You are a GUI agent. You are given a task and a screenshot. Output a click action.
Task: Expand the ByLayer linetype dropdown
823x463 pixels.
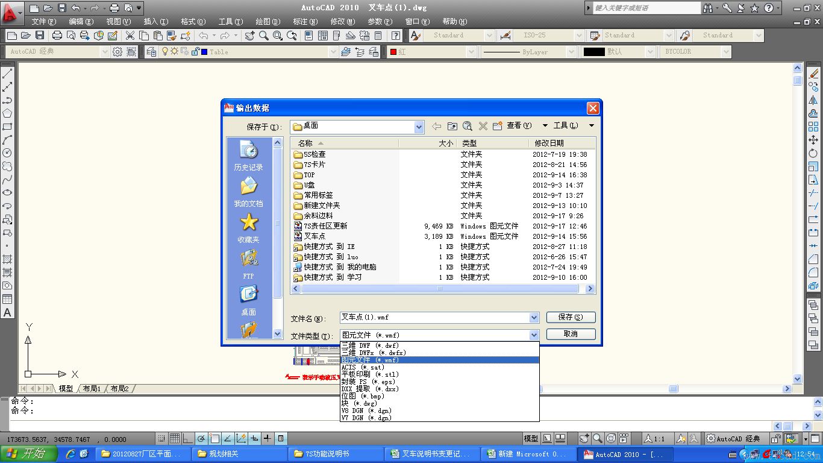click(570, 52)
